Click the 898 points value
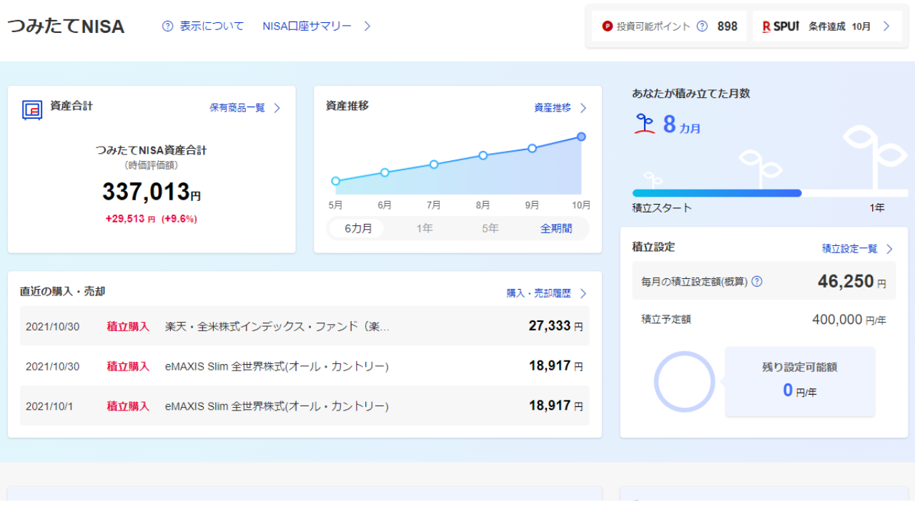915x515 pixels. [x=727, y=26]
